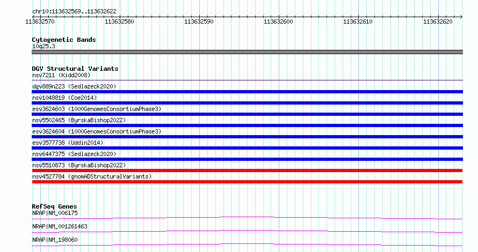
Task: Click the red bar under nsv5510873
Action: pyautogui.click(x=247, y=171)
